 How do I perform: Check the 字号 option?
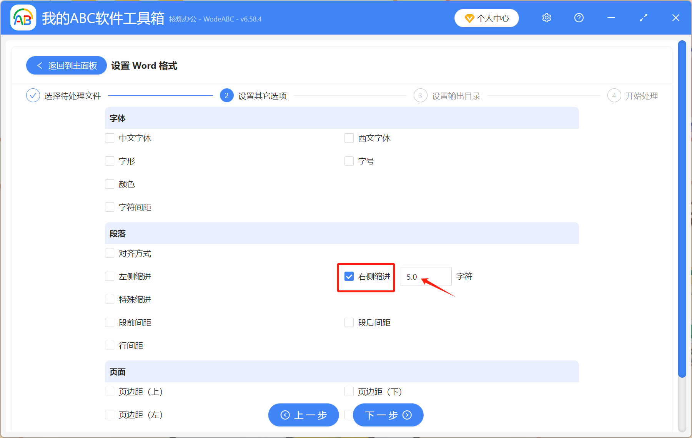(x=349, y=161)
